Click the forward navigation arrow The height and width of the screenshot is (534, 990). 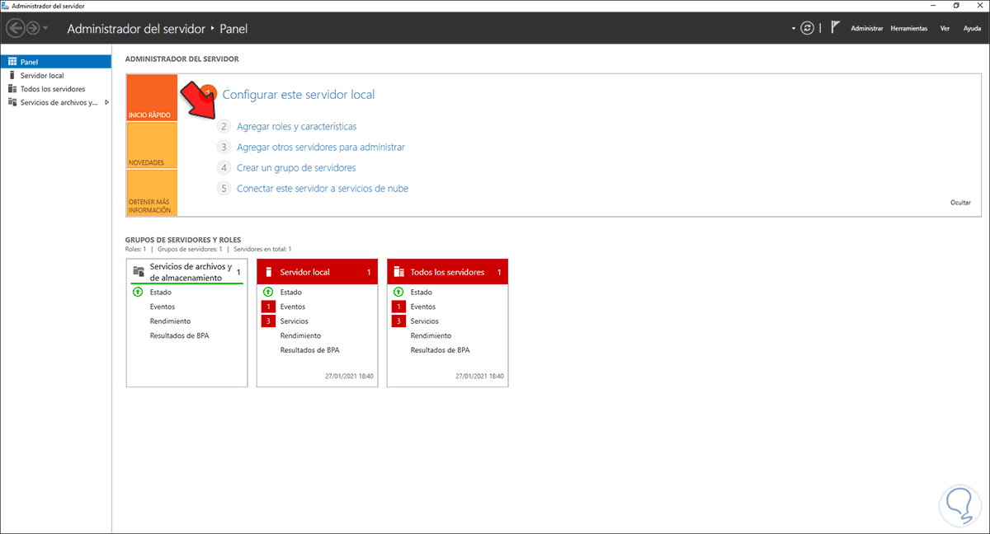click(x=33, y=28)
